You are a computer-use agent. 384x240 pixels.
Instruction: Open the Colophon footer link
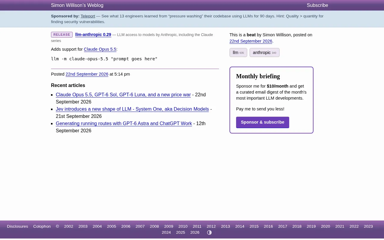tap(42, 226)
